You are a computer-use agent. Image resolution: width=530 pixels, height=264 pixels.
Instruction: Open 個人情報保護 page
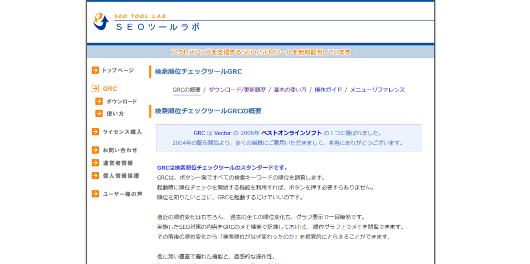121,176
